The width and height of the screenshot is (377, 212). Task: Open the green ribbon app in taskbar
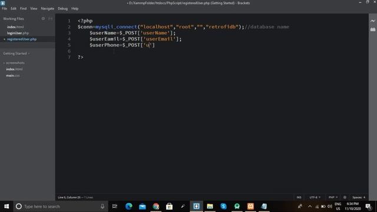pos(237,206)
